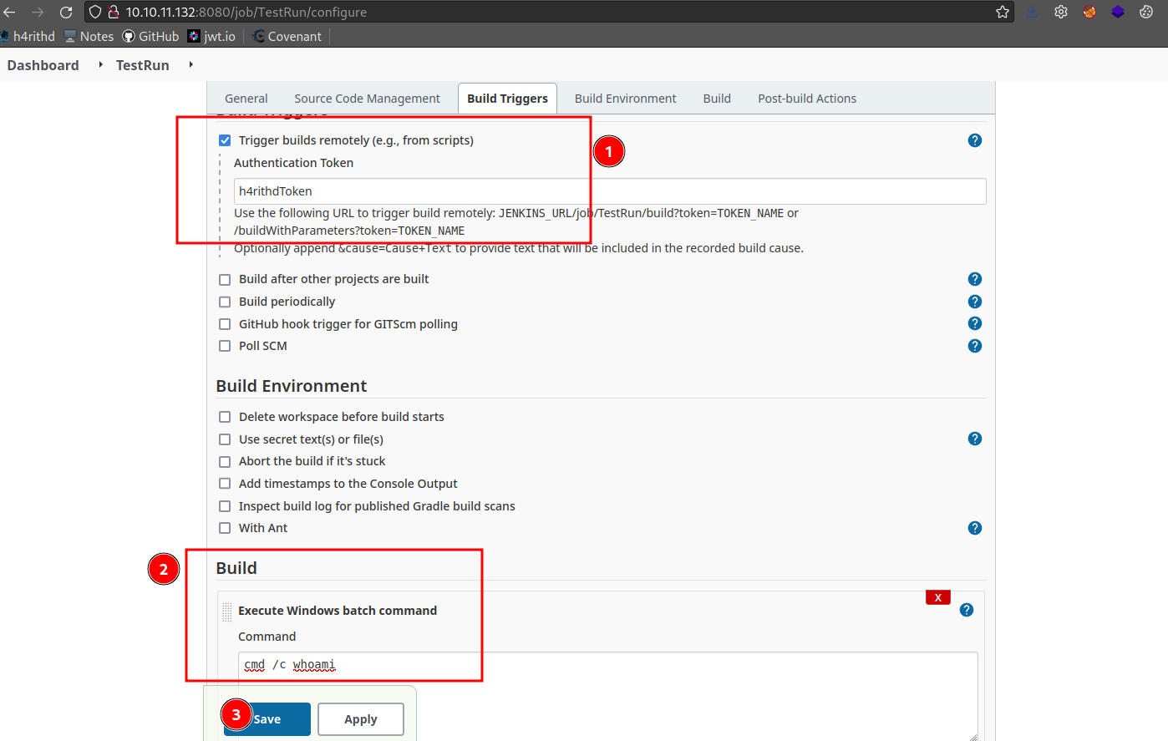
Task: Click the command textarea resize grip
Action: (972, 736)
